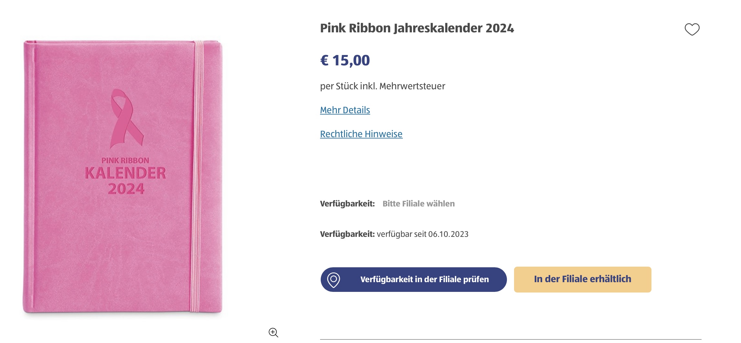
Task: Click the location pin icon in the blue button
Action: pos(333,280)
